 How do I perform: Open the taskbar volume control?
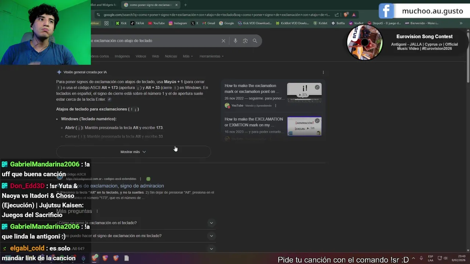(445, 258)
